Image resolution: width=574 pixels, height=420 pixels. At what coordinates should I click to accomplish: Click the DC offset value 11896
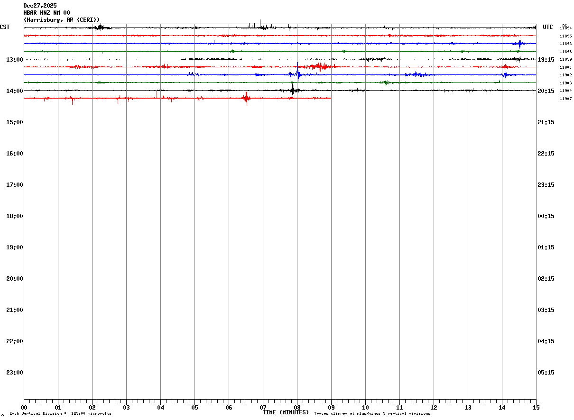(565, 44)
